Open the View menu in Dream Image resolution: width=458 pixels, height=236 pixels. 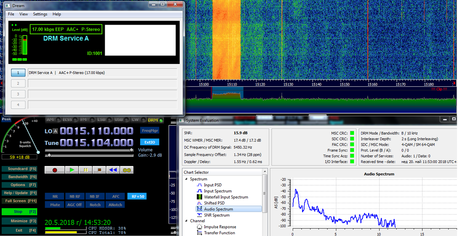pyautogui.click(x=24, y=14)
